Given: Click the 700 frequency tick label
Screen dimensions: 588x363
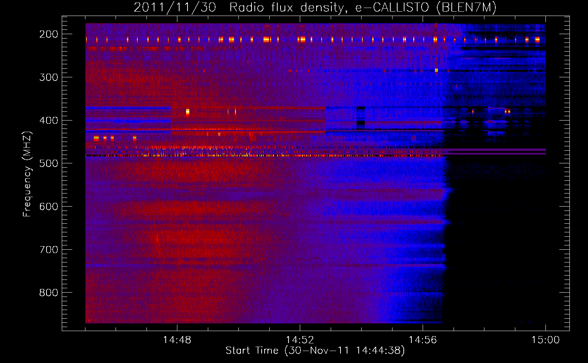Looking at the screenshot, I should (x=49, y=250).
